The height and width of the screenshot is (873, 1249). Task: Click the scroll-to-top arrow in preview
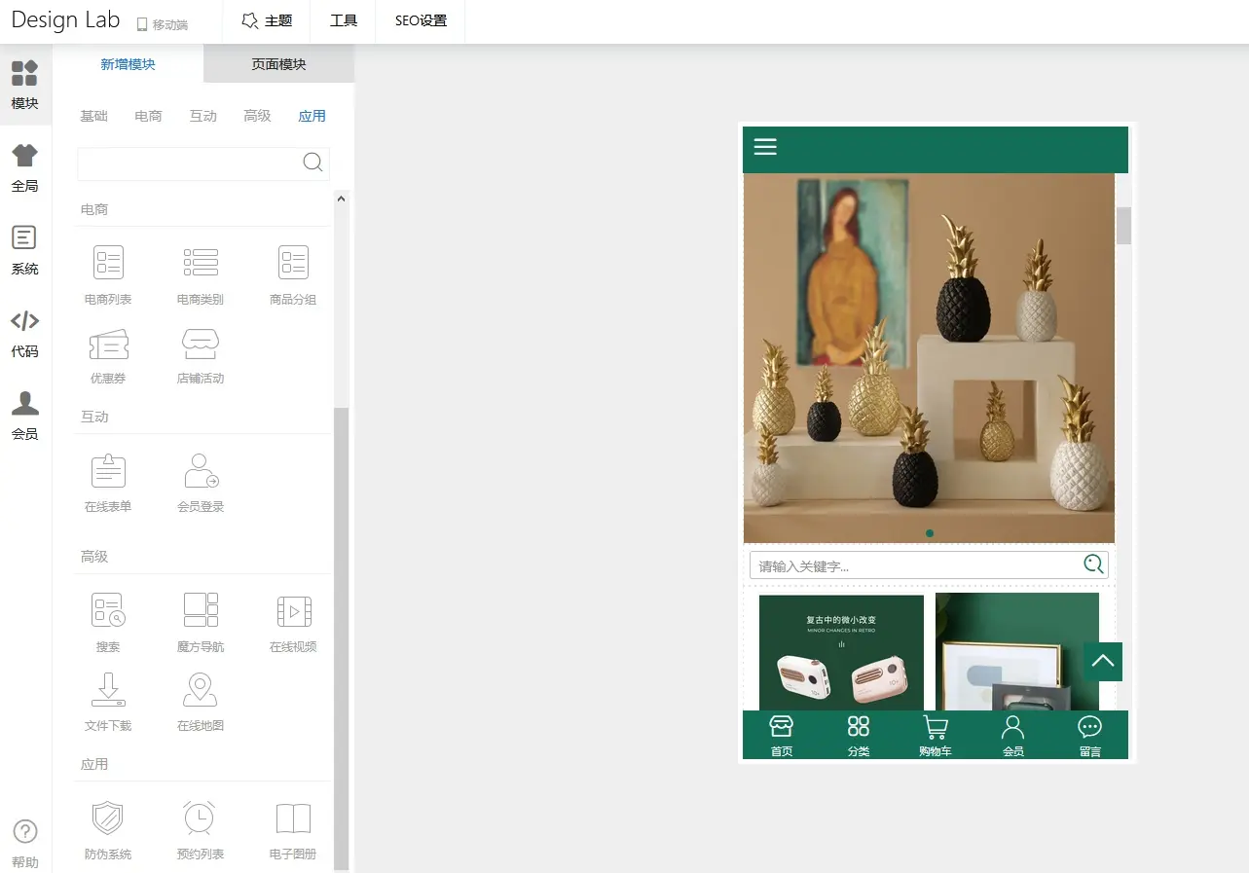click(1102, 661)
